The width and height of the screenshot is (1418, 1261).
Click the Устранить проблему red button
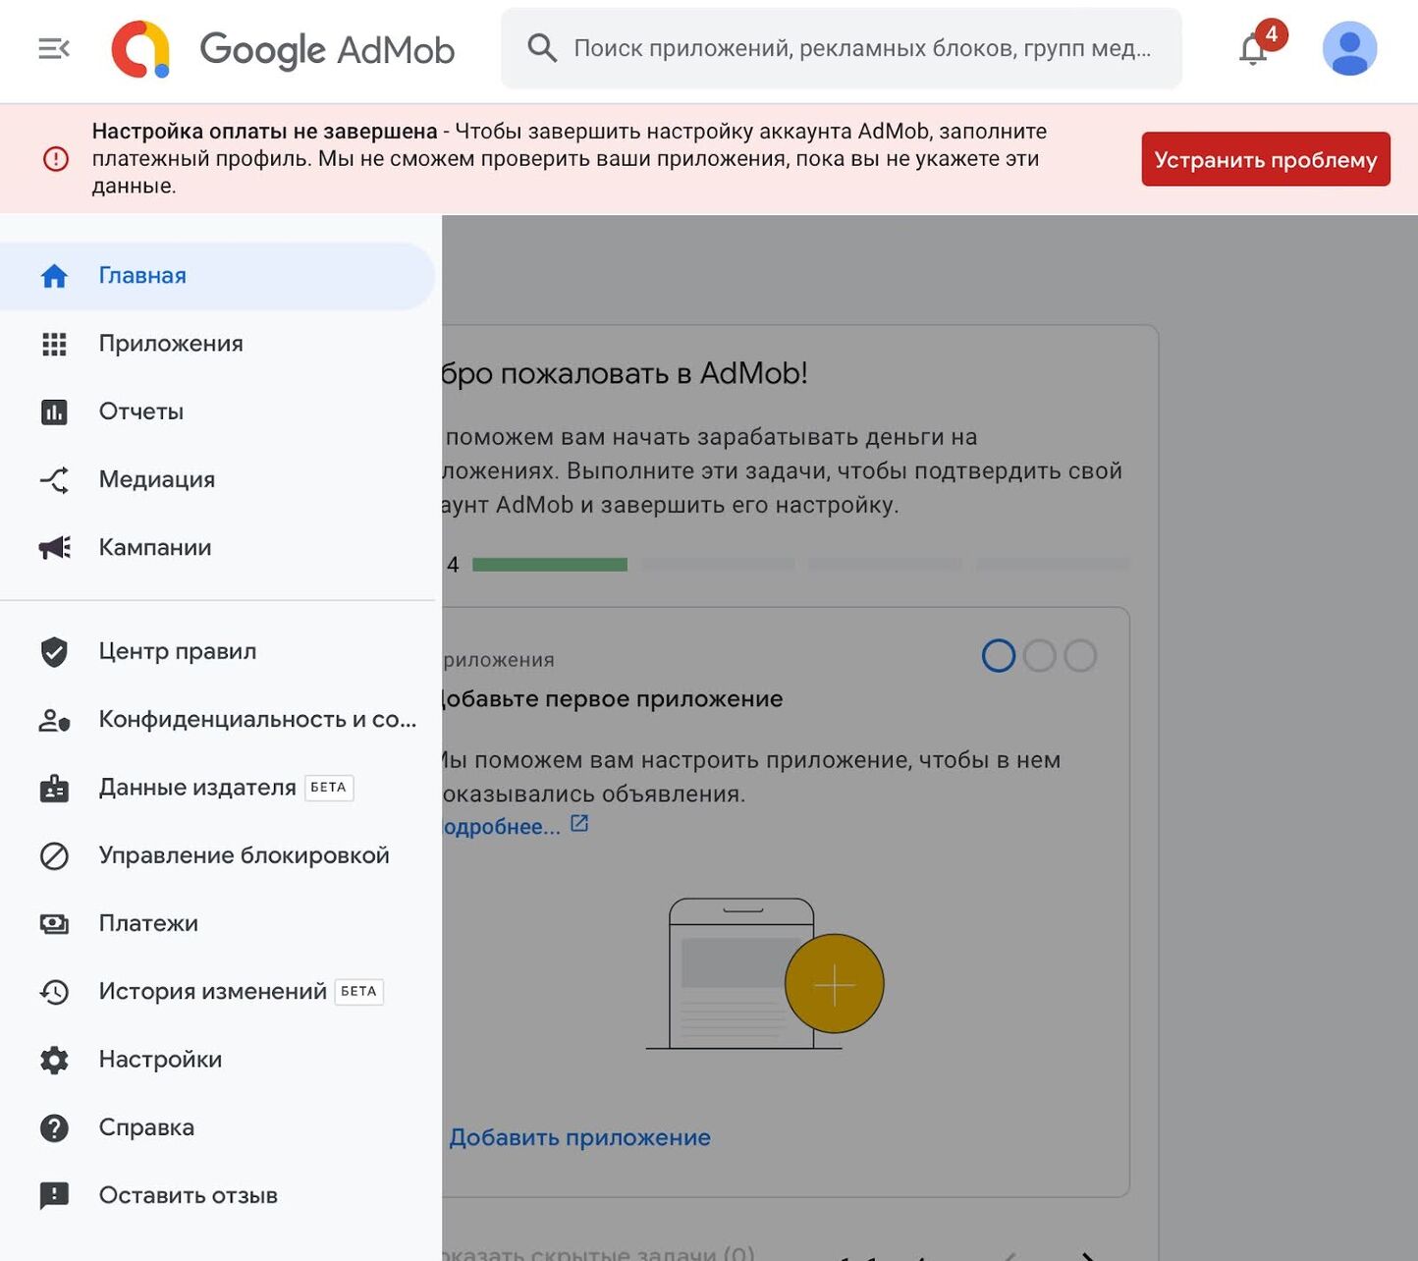tap(1265, 158)
